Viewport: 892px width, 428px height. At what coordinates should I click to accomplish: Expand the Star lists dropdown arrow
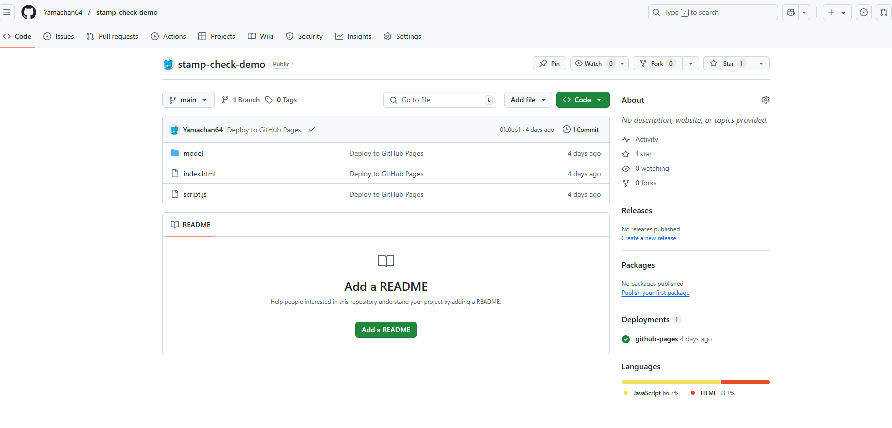[x=761, y=63]
